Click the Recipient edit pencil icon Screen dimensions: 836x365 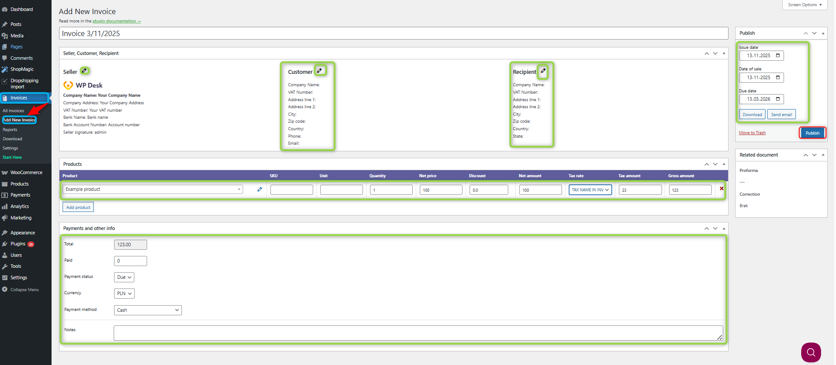point(543,71)
